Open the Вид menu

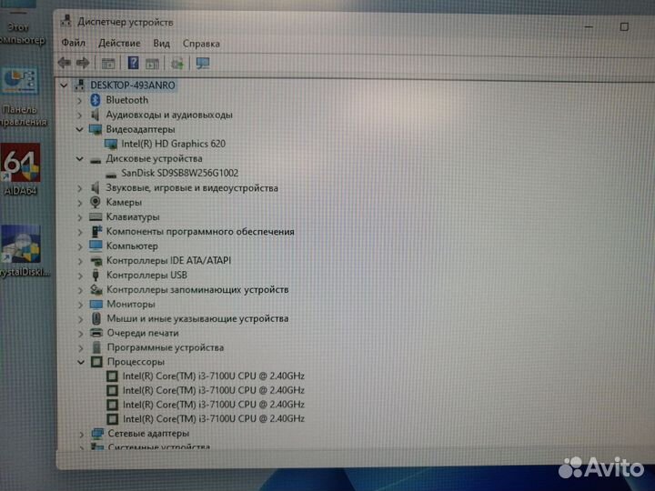tap(161, 44)
